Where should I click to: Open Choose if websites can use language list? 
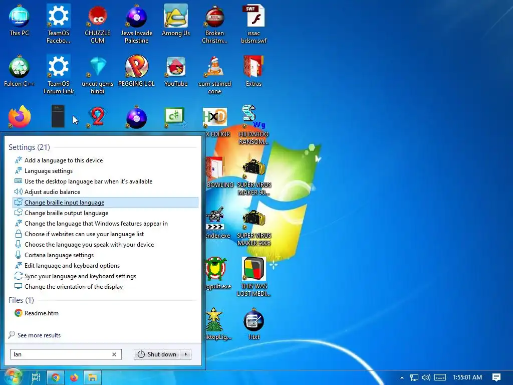pyautogui.click(x=105, y=234)
